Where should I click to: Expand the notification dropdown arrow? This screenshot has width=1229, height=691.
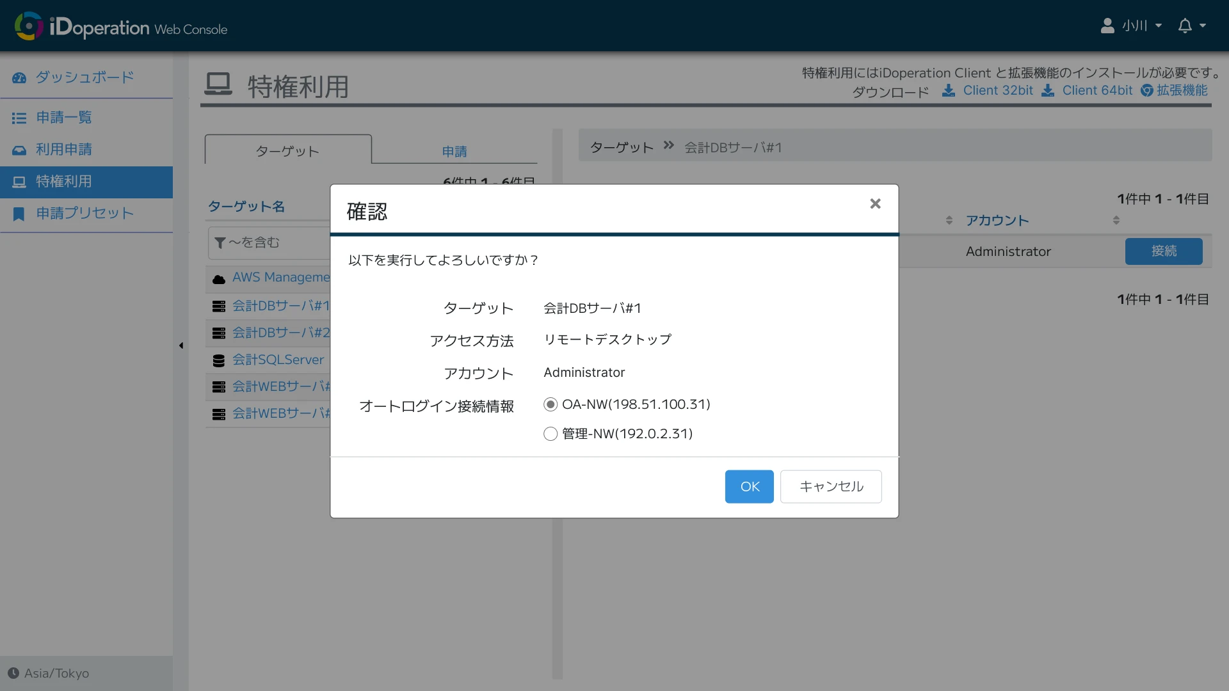click(1202, 26)
